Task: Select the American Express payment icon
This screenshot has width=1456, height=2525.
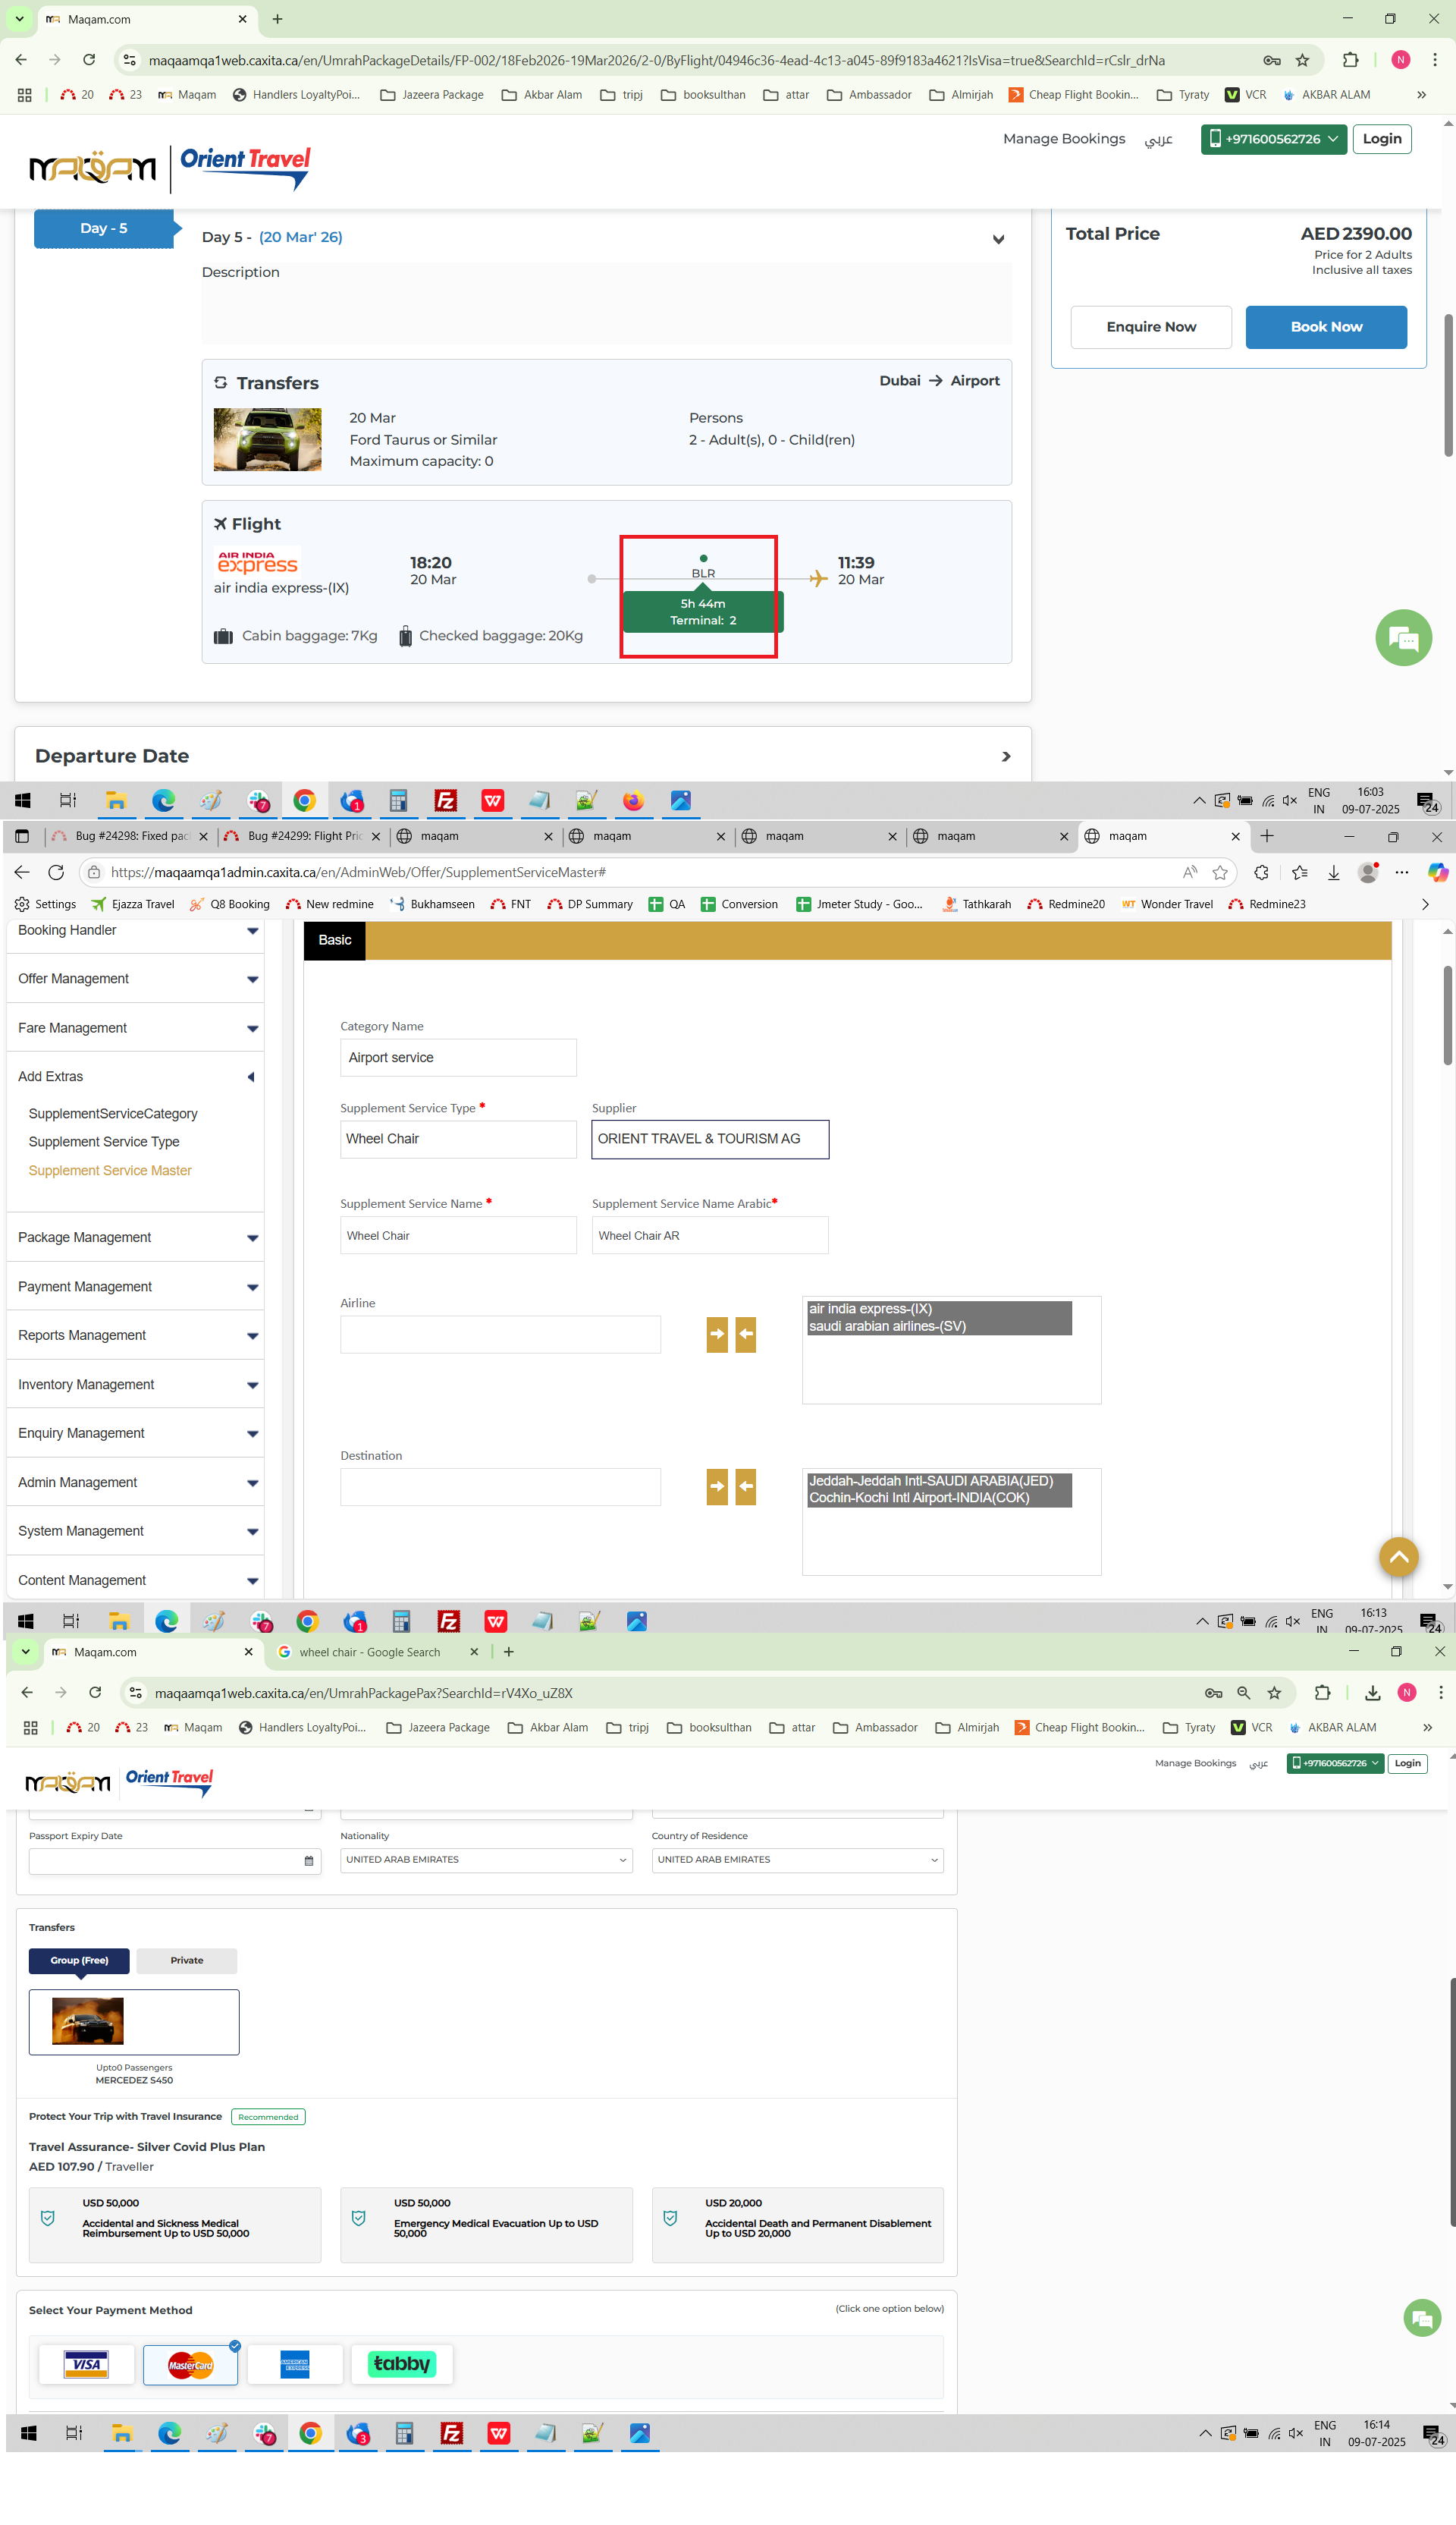Action: pos(295,2365)
